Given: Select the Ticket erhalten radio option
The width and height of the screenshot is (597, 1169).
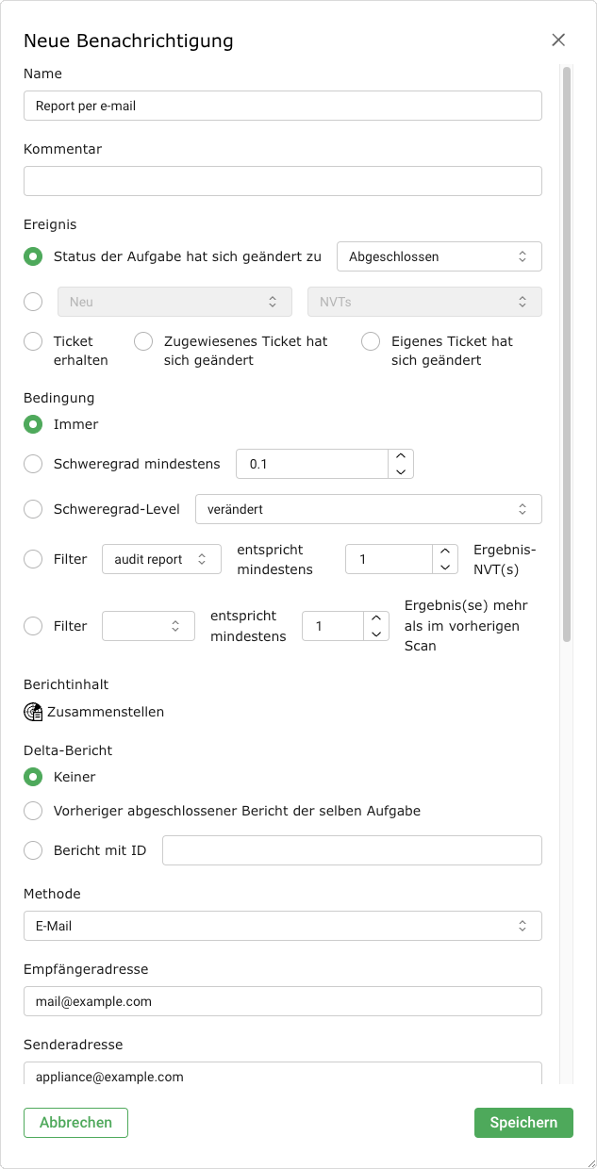Looking at the screenshot, I should (x=33, y=341).
